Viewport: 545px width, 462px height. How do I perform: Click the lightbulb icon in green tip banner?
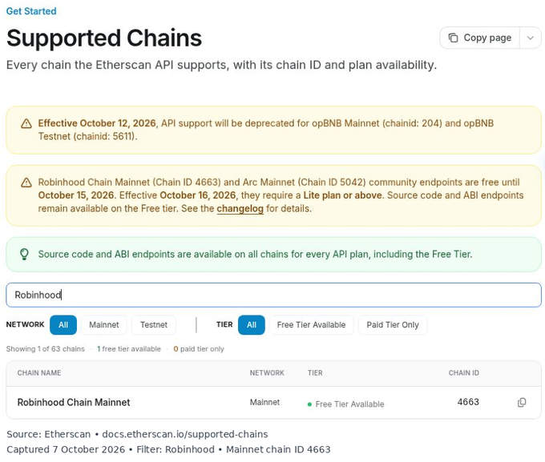click(24, 255)
